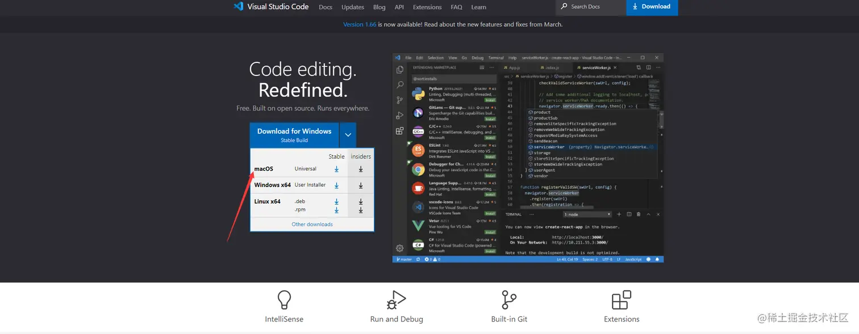Click the top-right Download button
The height and width of the screenshot is (334, 859).
pyautogui.click(x=652, y=7)
